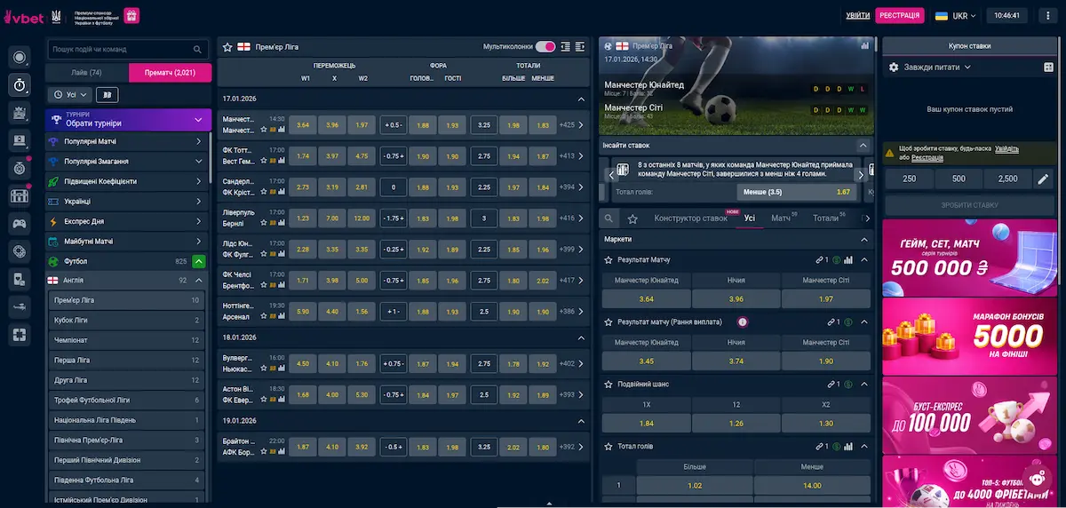Open the gamepad esports icon in sidebar
Viewport: 1066px width, 508px height.
pos(20,224)
